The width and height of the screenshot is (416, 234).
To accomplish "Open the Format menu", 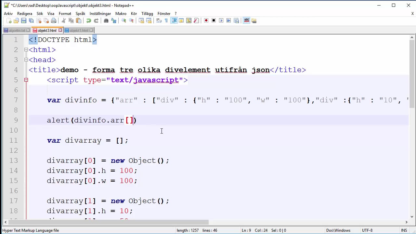I will click(65, 14).
